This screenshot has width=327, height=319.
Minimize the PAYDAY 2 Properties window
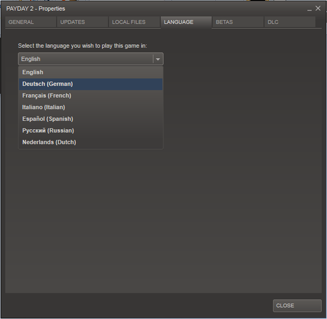[x=309, y=9]
